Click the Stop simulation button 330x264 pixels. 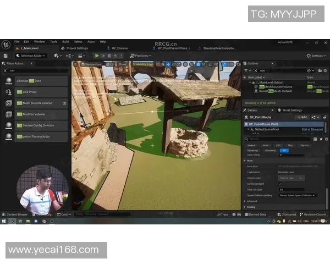[x=111, y=56]
